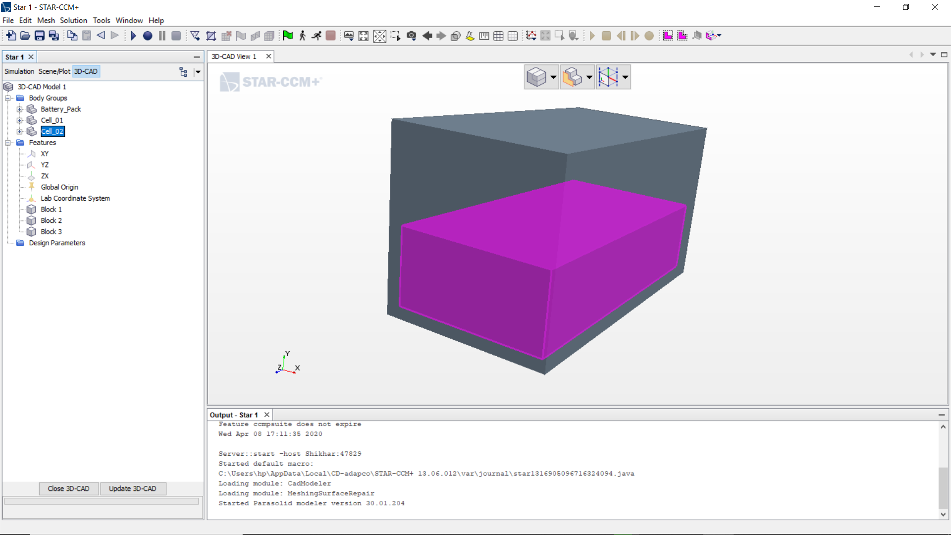Select the Lab Coordinate System item
This screenshot has width=951, height=535.
[75, 198]
